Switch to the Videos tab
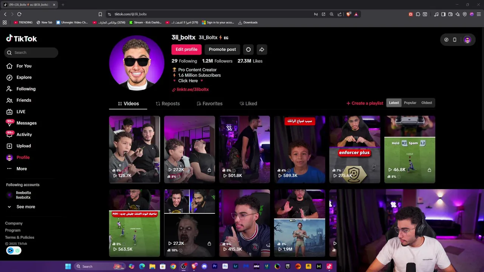Image resolution: width=484 pixels, height=272 pixels. tap(129, 104)
